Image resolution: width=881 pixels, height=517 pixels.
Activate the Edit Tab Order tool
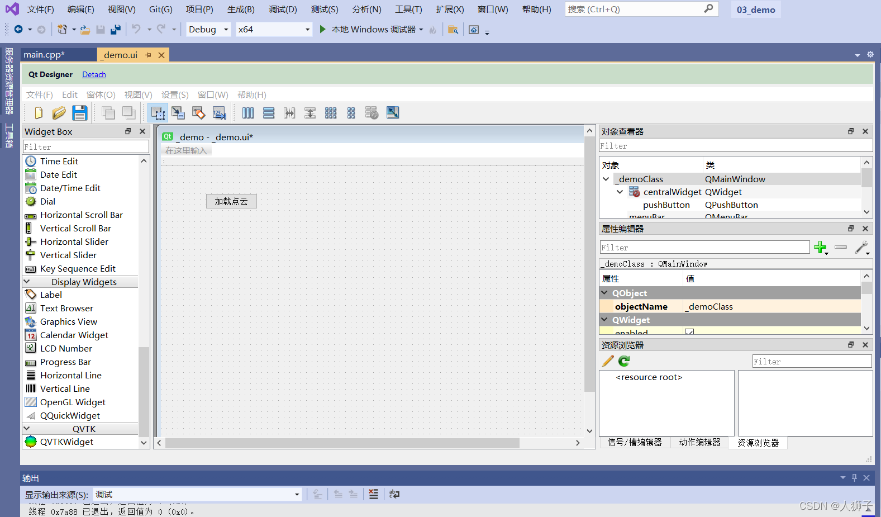coord(220,113)
